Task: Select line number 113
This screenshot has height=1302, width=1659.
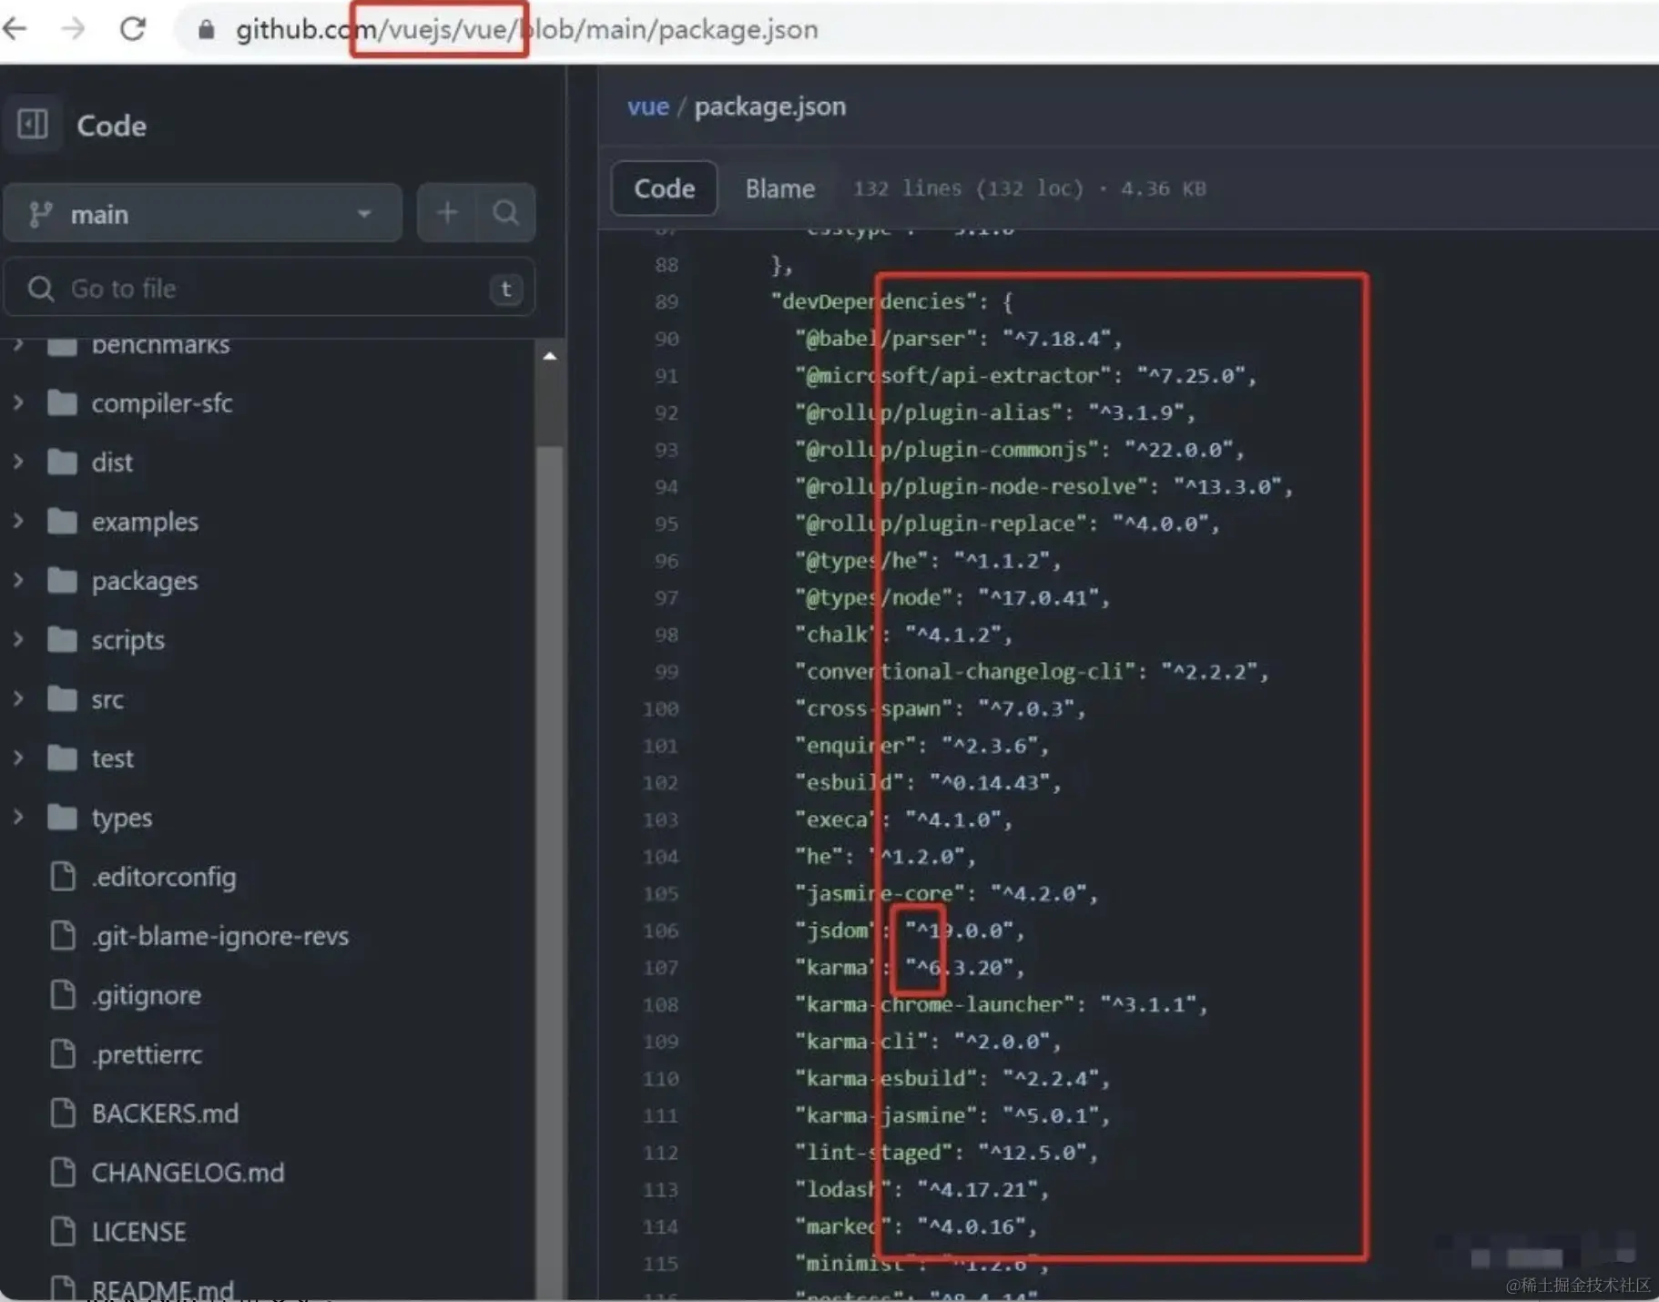Action: click(660, 1189)
